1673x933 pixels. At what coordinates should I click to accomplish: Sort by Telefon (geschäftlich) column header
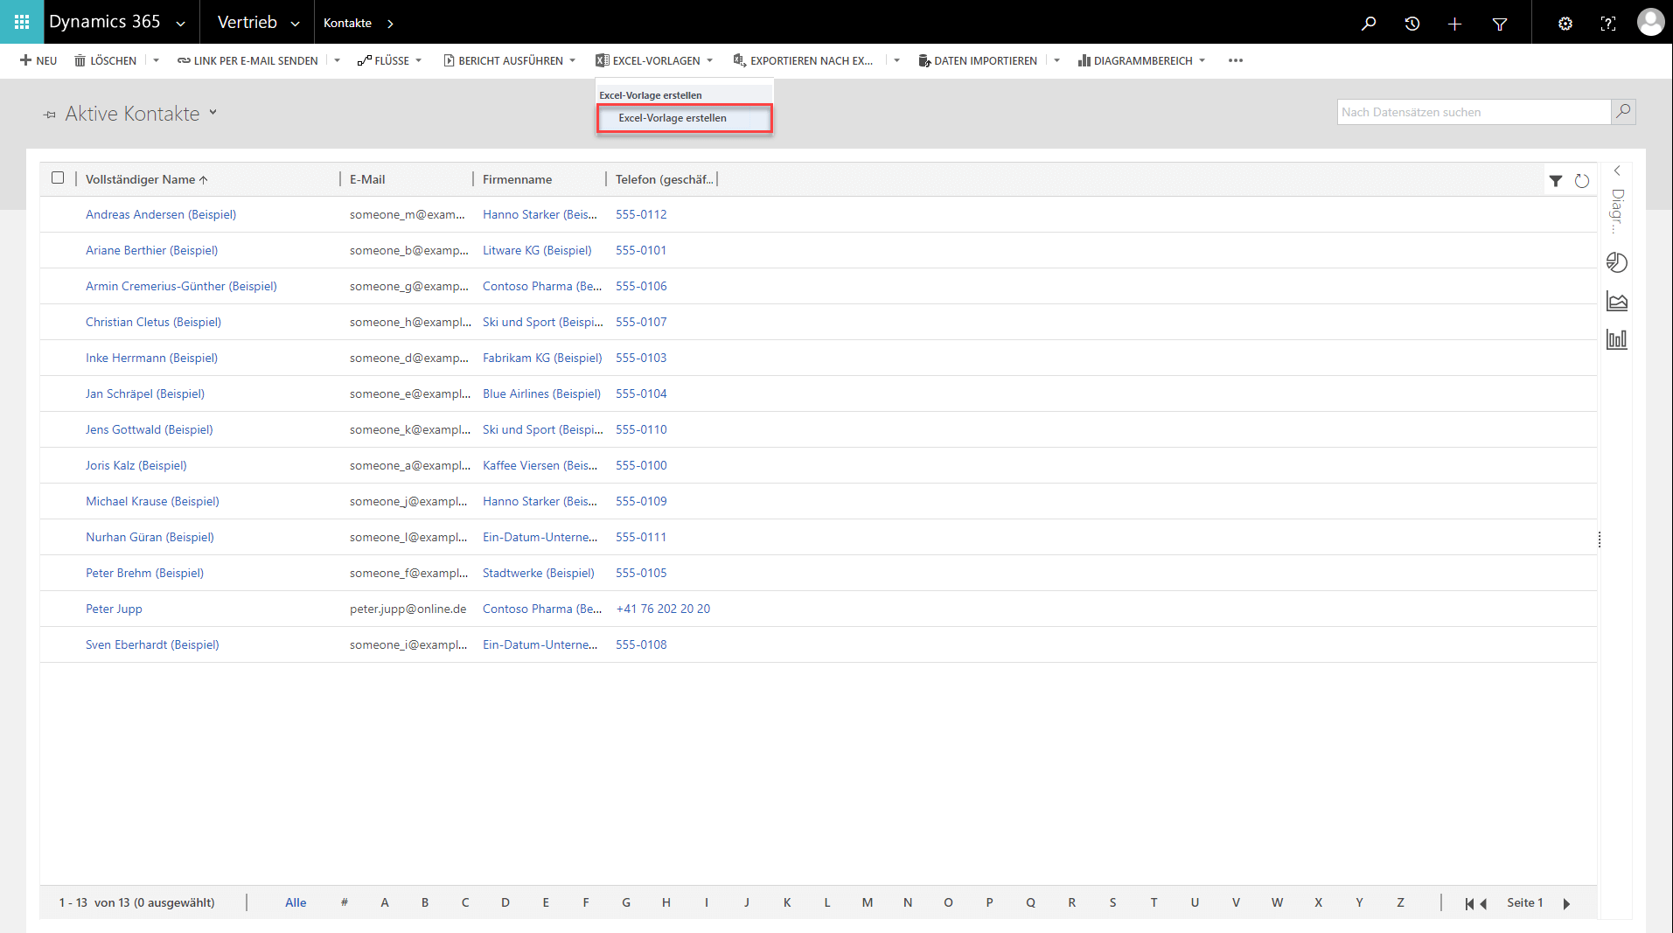click(664, 179)
